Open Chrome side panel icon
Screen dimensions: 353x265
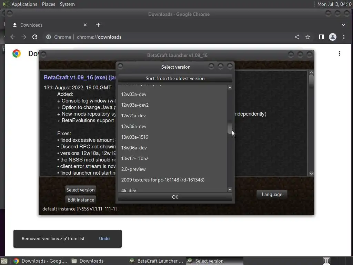tap(322, 37)
